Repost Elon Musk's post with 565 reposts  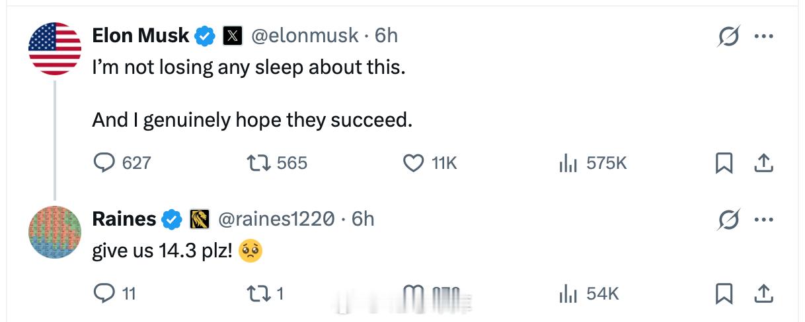(x=256, y=162)
